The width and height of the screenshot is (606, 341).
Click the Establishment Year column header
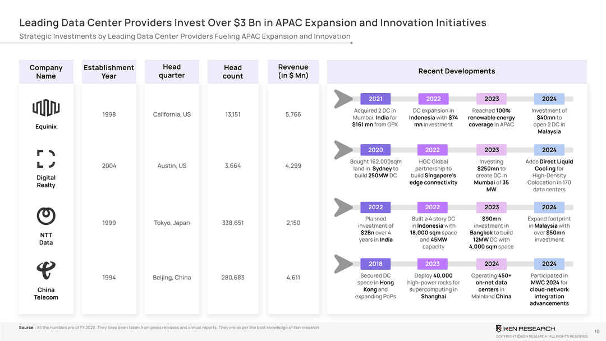109,72
